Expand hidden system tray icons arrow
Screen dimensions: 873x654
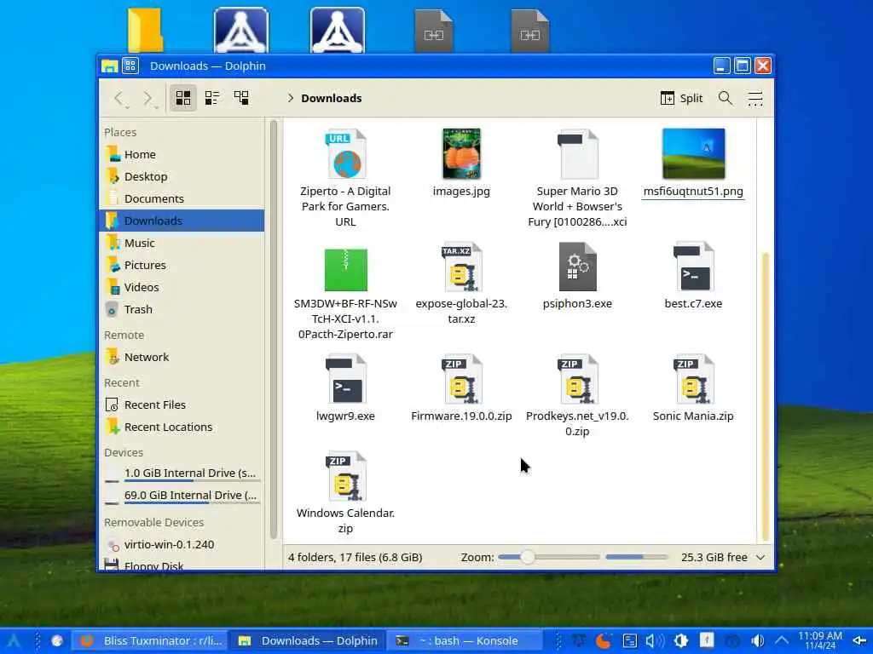(781, 641)
